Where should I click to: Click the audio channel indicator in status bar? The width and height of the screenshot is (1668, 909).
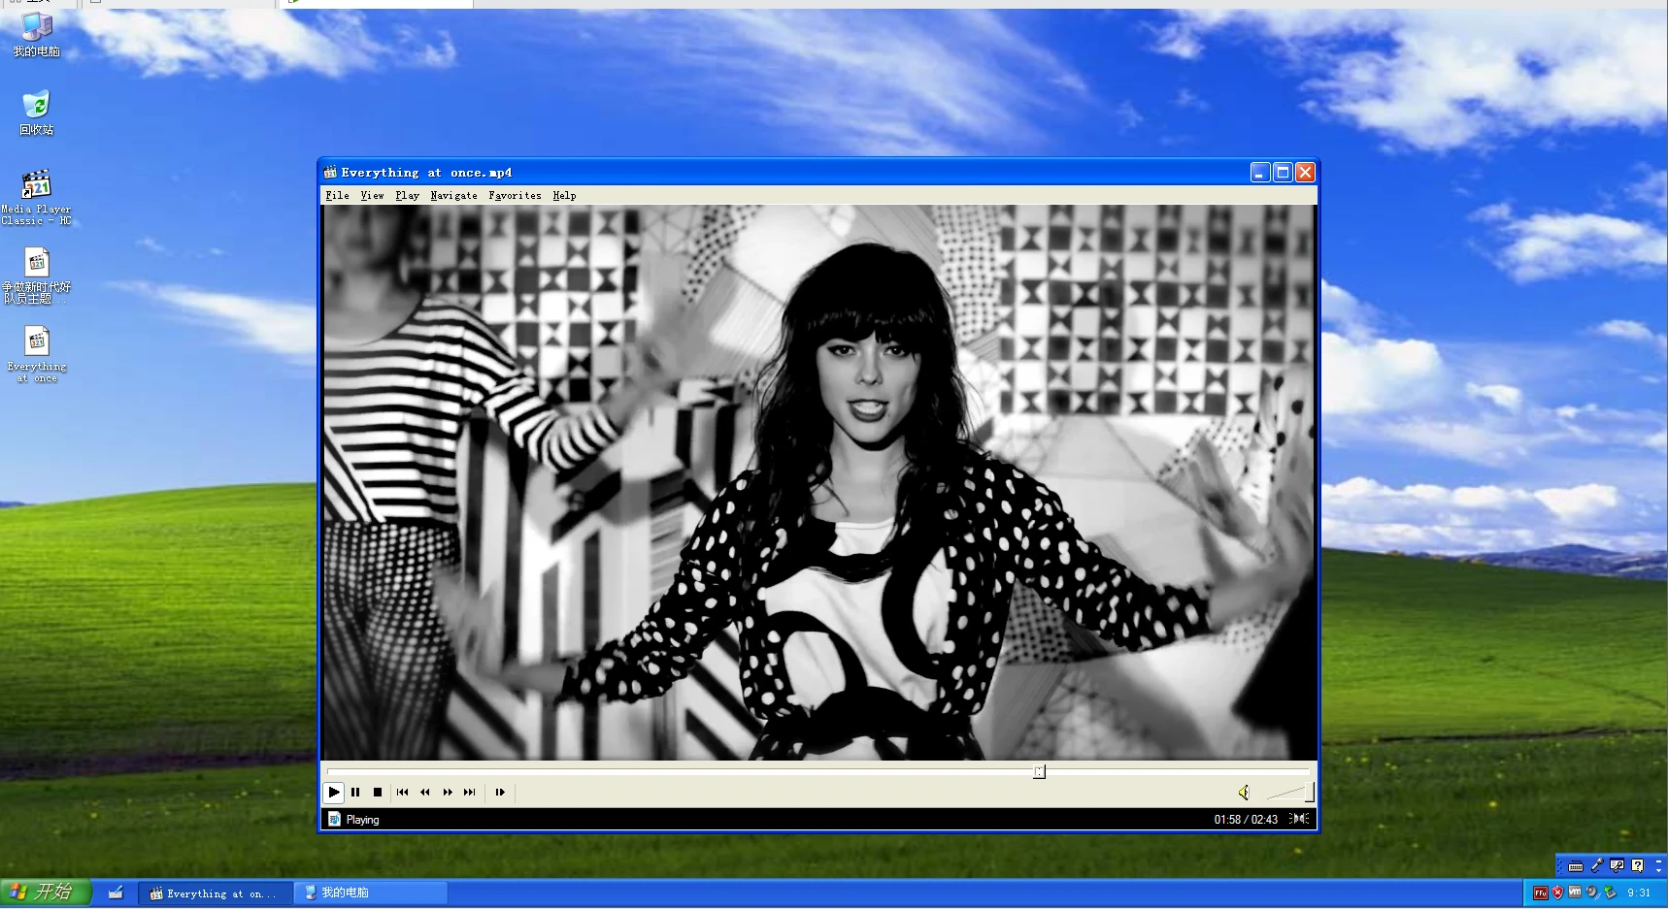(x=1299, y=819)
